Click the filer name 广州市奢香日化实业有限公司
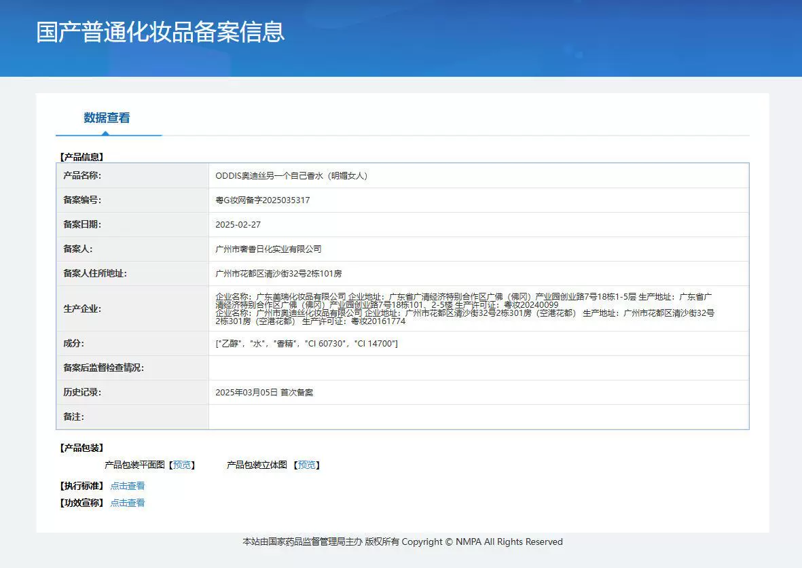The image size is (802, 568). pyautogui.click(x=268, y=249)
